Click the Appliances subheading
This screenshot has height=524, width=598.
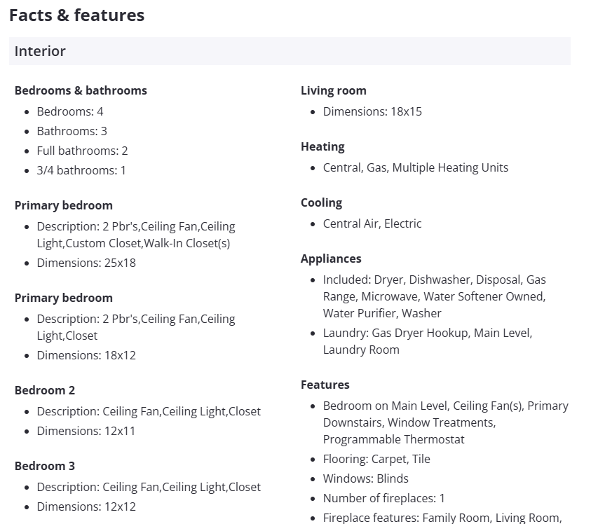pyautogui.click(x=331, y=258)
